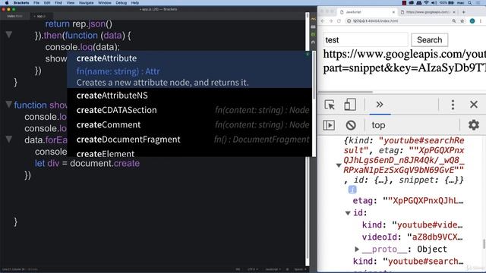
Task: Open Spotlight search in menu bar
Action: coord(469,3)
